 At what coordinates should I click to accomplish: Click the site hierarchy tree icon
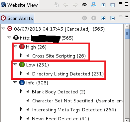tap(93, 5)
